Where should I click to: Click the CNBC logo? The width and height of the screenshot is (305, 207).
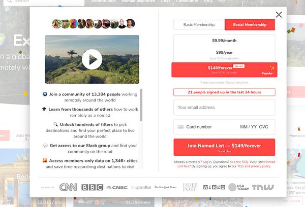pos(117,188)
